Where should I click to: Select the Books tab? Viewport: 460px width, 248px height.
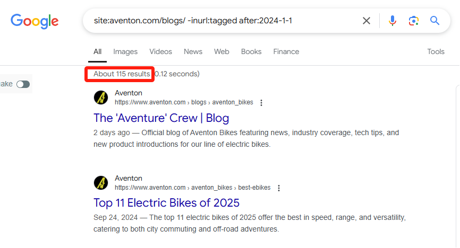(251, 51)
